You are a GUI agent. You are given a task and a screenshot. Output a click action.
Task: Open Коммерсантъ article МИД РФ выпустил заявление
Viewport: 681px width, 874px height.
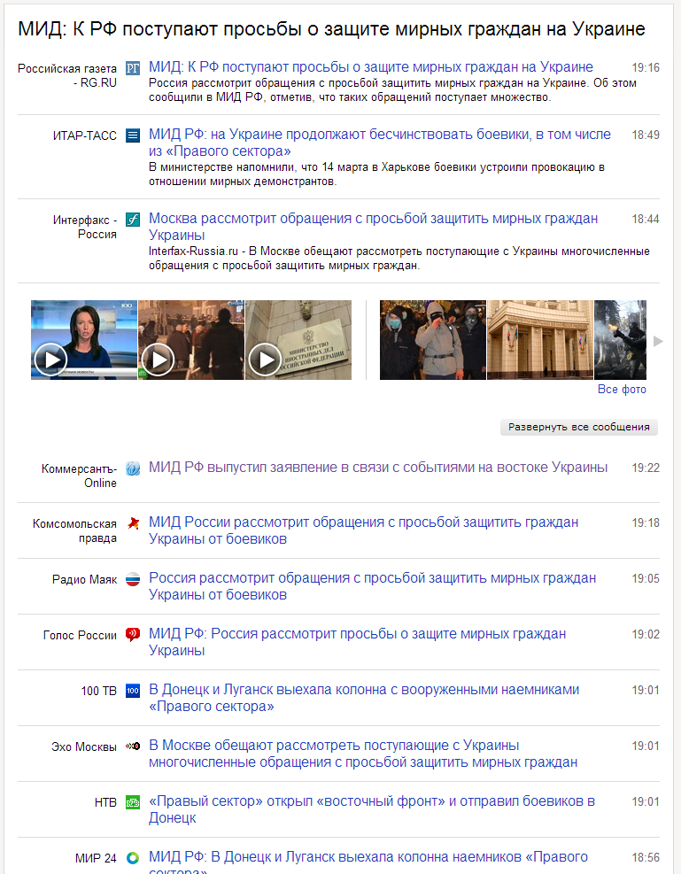click(x=378, y=467)
